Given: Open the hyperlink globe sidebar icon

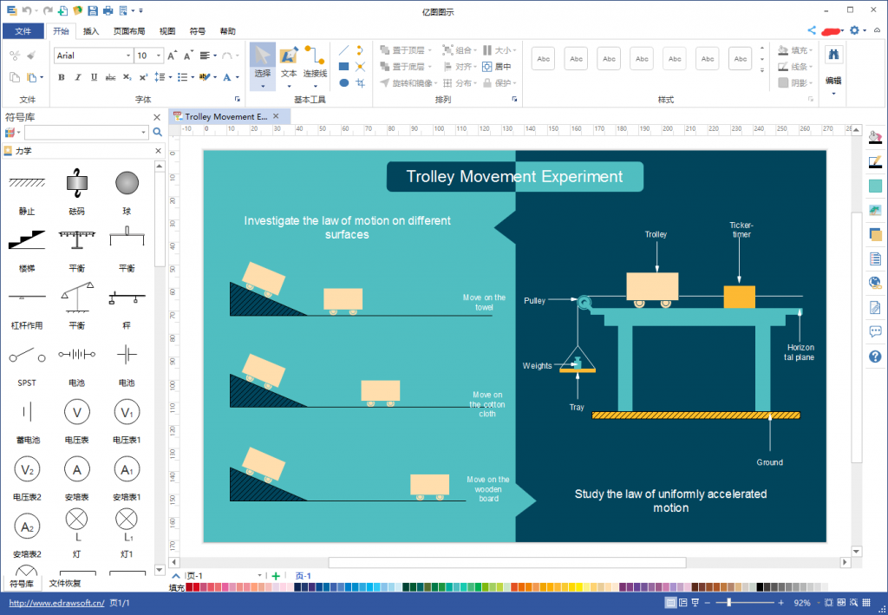Looking at the screenshot, I should pyautogui.click(x=875, y=283).
